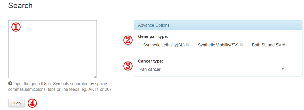Click the Cancer type label
304x110 pixels.
coord(150,61)
